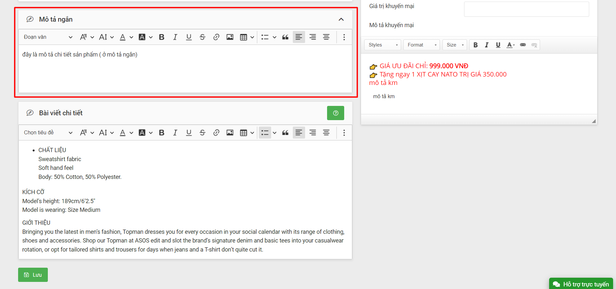
Task: Click underline icon in promotion description editor
Action: pos(498,45)
